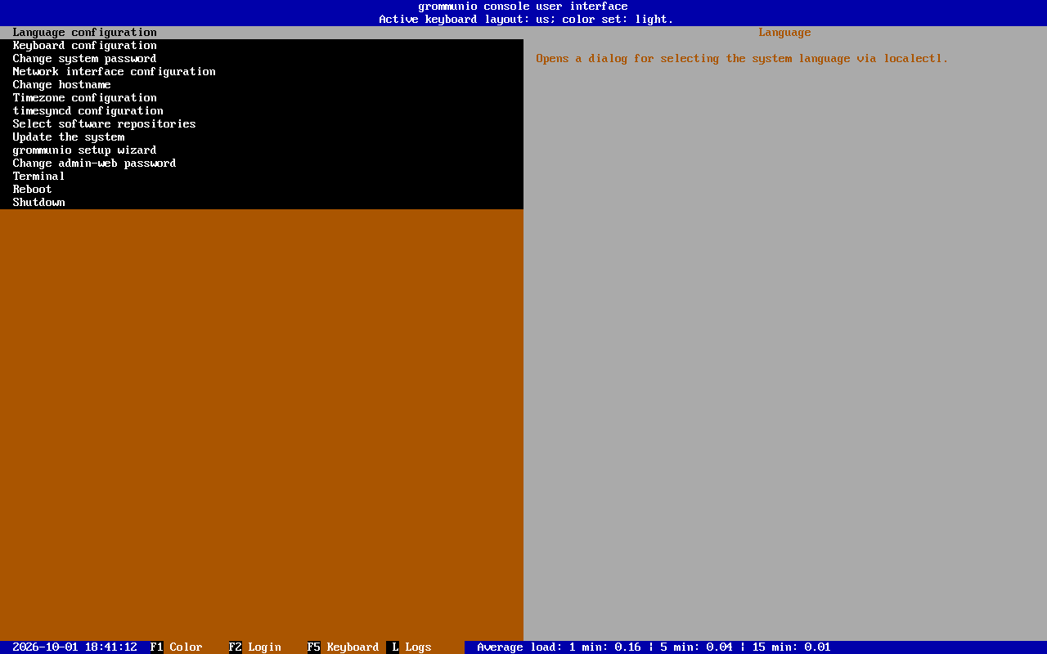Select timesyncd configuration
The height and width of the screenshot is (654, 1047).
coord(262,111)
